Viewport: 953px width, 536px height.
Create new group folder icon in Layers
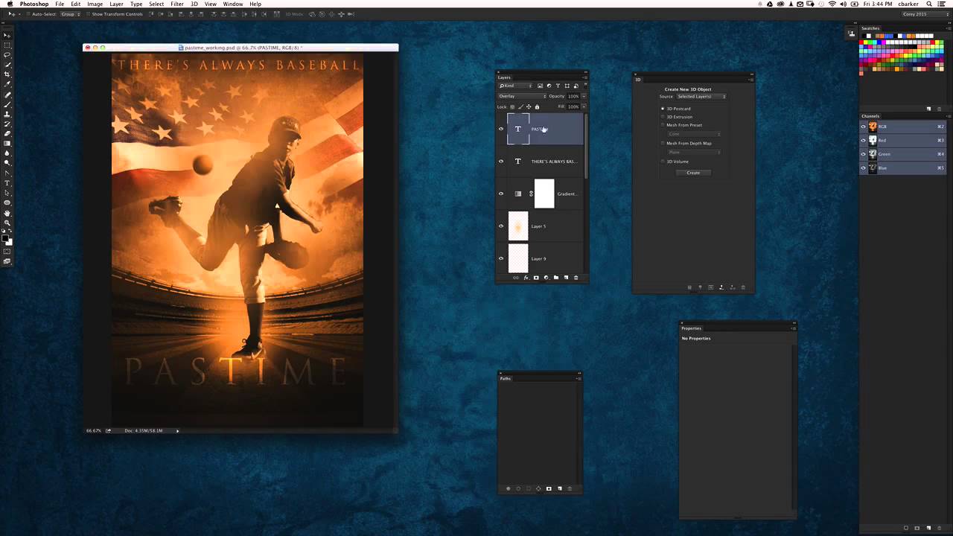(x=556, y=278)
